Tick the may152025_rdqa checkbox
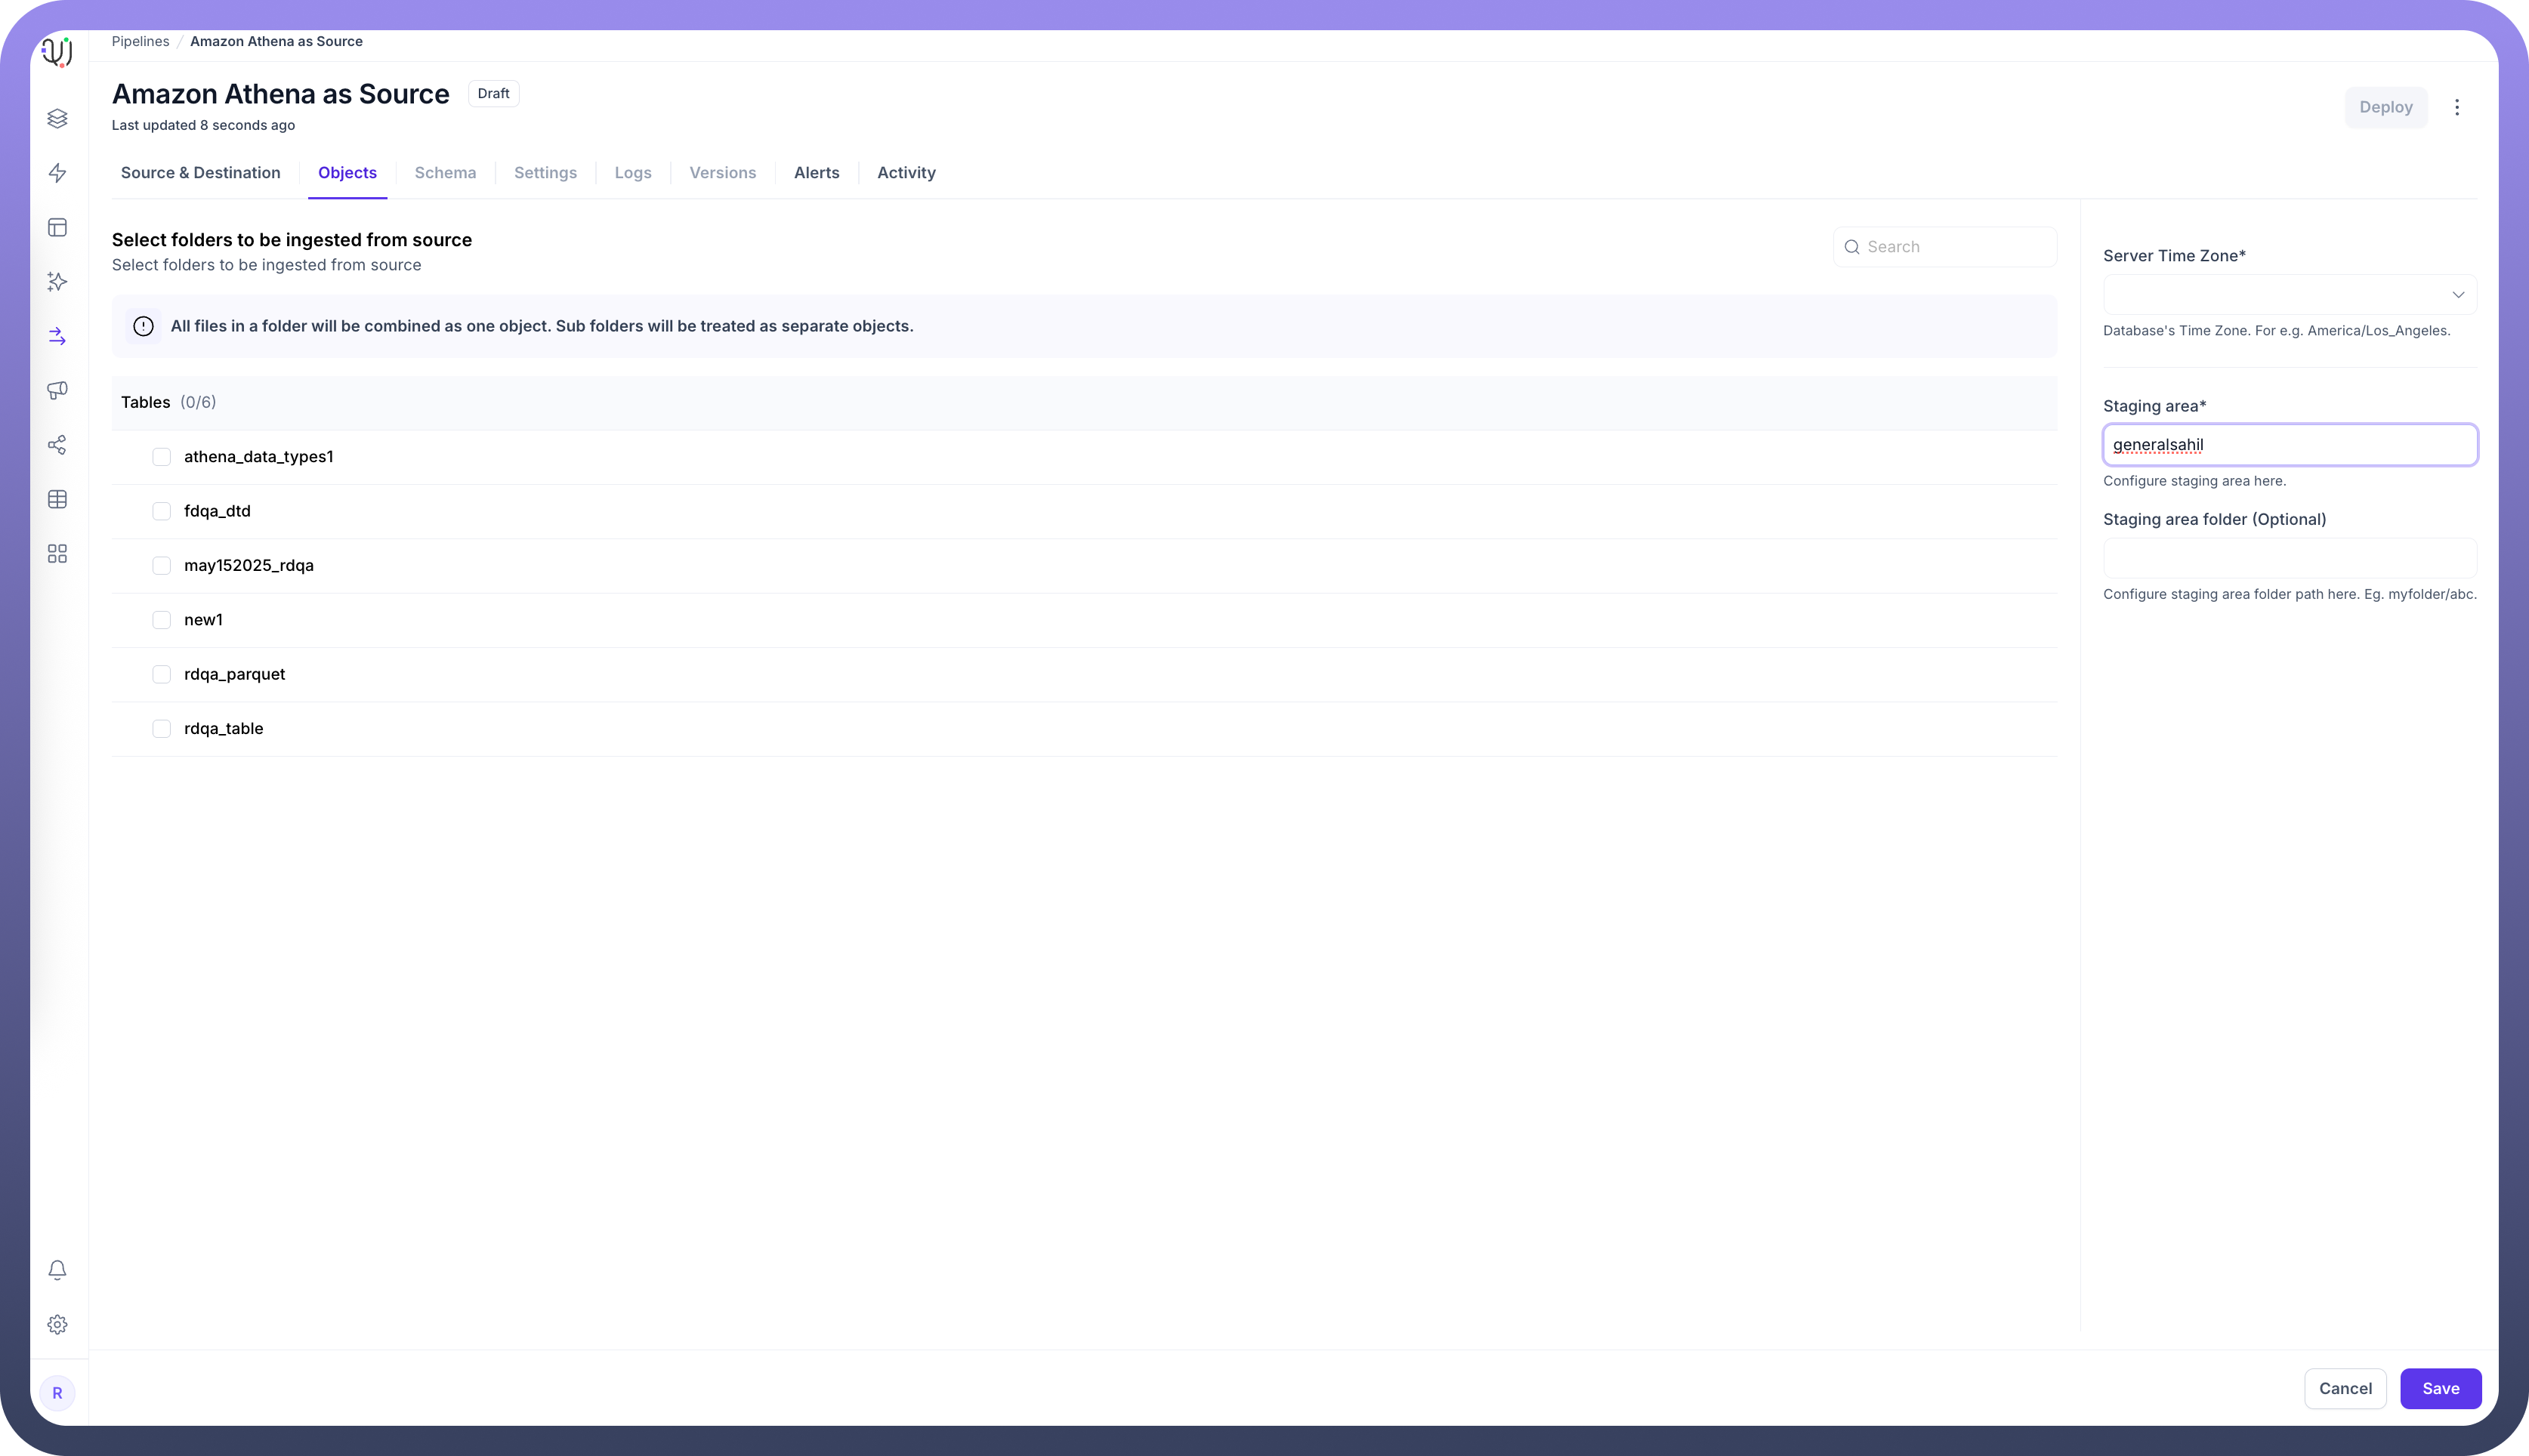This screenshot has width=2529, height=1456. (x=161, y=566)
